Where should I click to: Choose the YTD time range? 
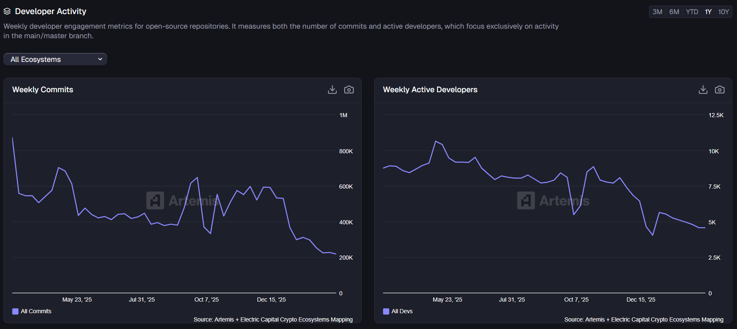pos(692,12)
